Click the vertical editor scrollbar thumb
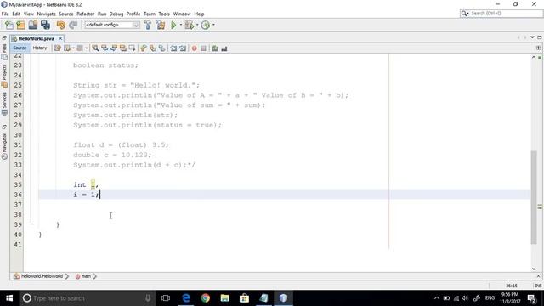The width and height of the screenshot is (544, 306). [x=534, y=198]
